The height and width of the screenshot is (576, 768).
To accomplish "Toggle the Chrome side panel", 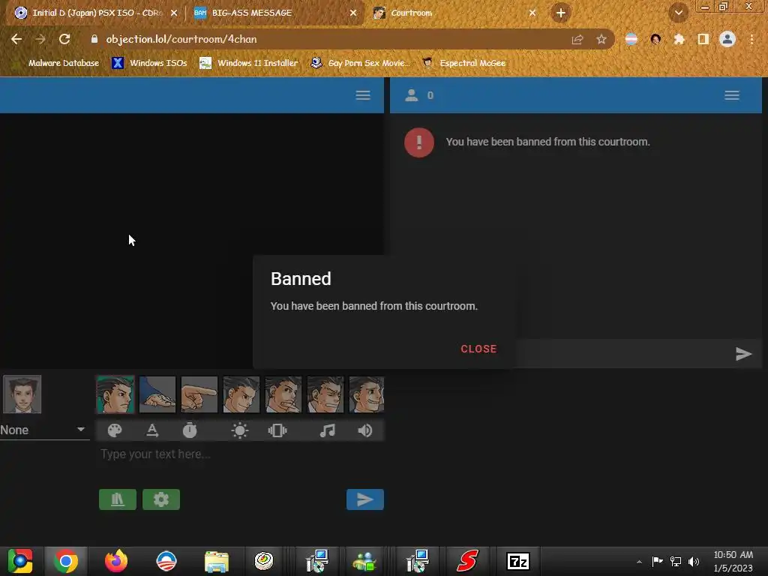I will click(703, 39).
